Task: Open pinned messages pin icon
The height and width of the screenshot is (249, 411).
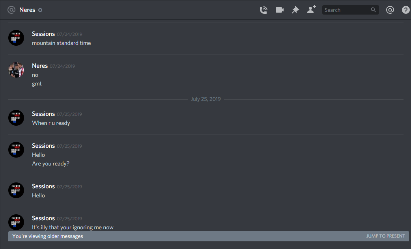Action: click(x=295, y=10)
